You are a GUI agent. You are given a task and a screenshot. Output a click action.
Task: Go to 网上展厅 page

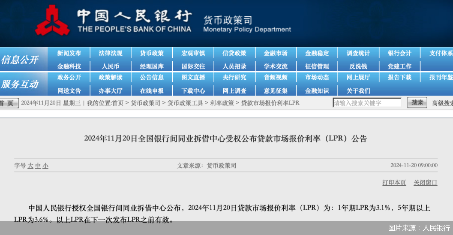click(x=358, y=78)
